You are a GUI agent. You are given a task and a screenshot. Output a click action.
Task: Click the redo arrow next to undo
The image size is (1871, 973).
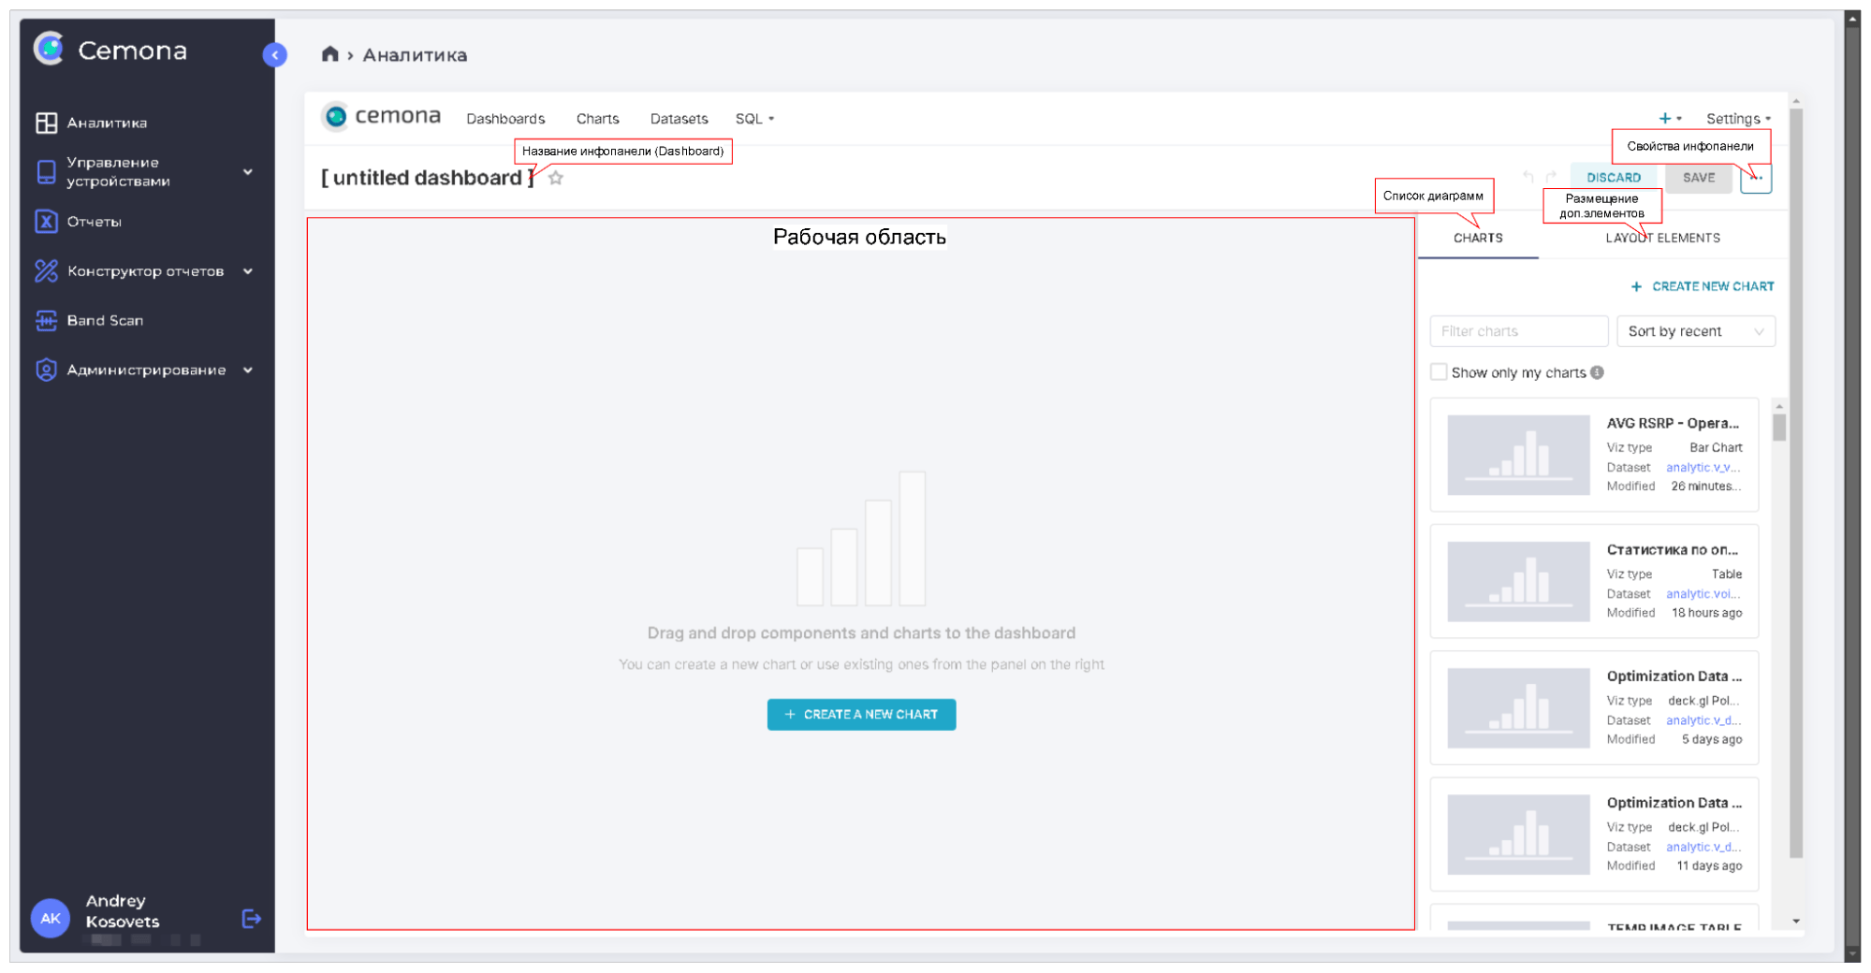tap(1552, 177)
